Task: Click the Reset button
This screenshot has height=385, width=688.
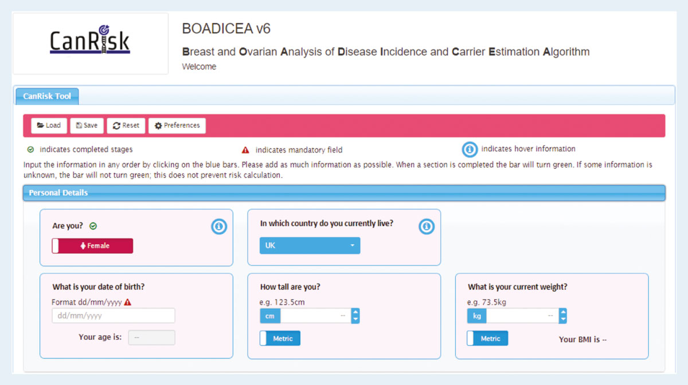Action: 126,125
